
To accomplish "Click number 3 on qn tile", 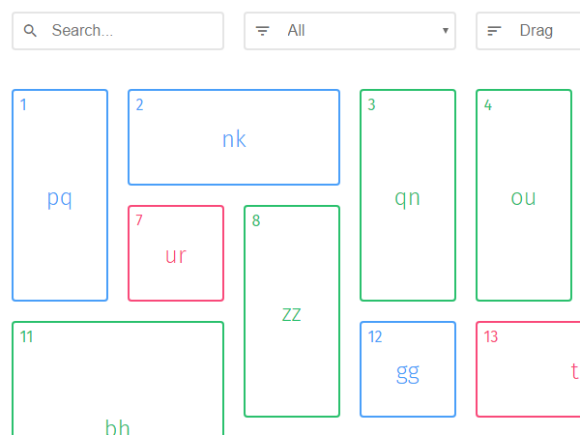I will pos(372,104).
